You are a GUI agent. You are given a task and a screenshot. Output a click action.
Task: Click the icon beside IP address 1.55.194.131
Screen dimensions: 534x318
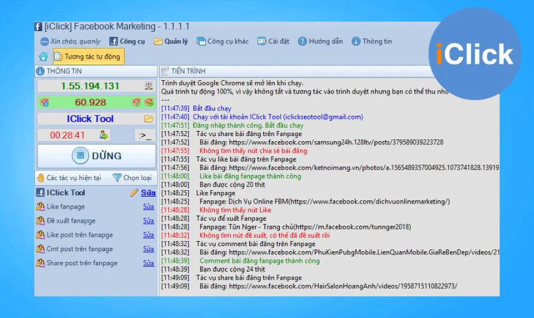point(149,86)
